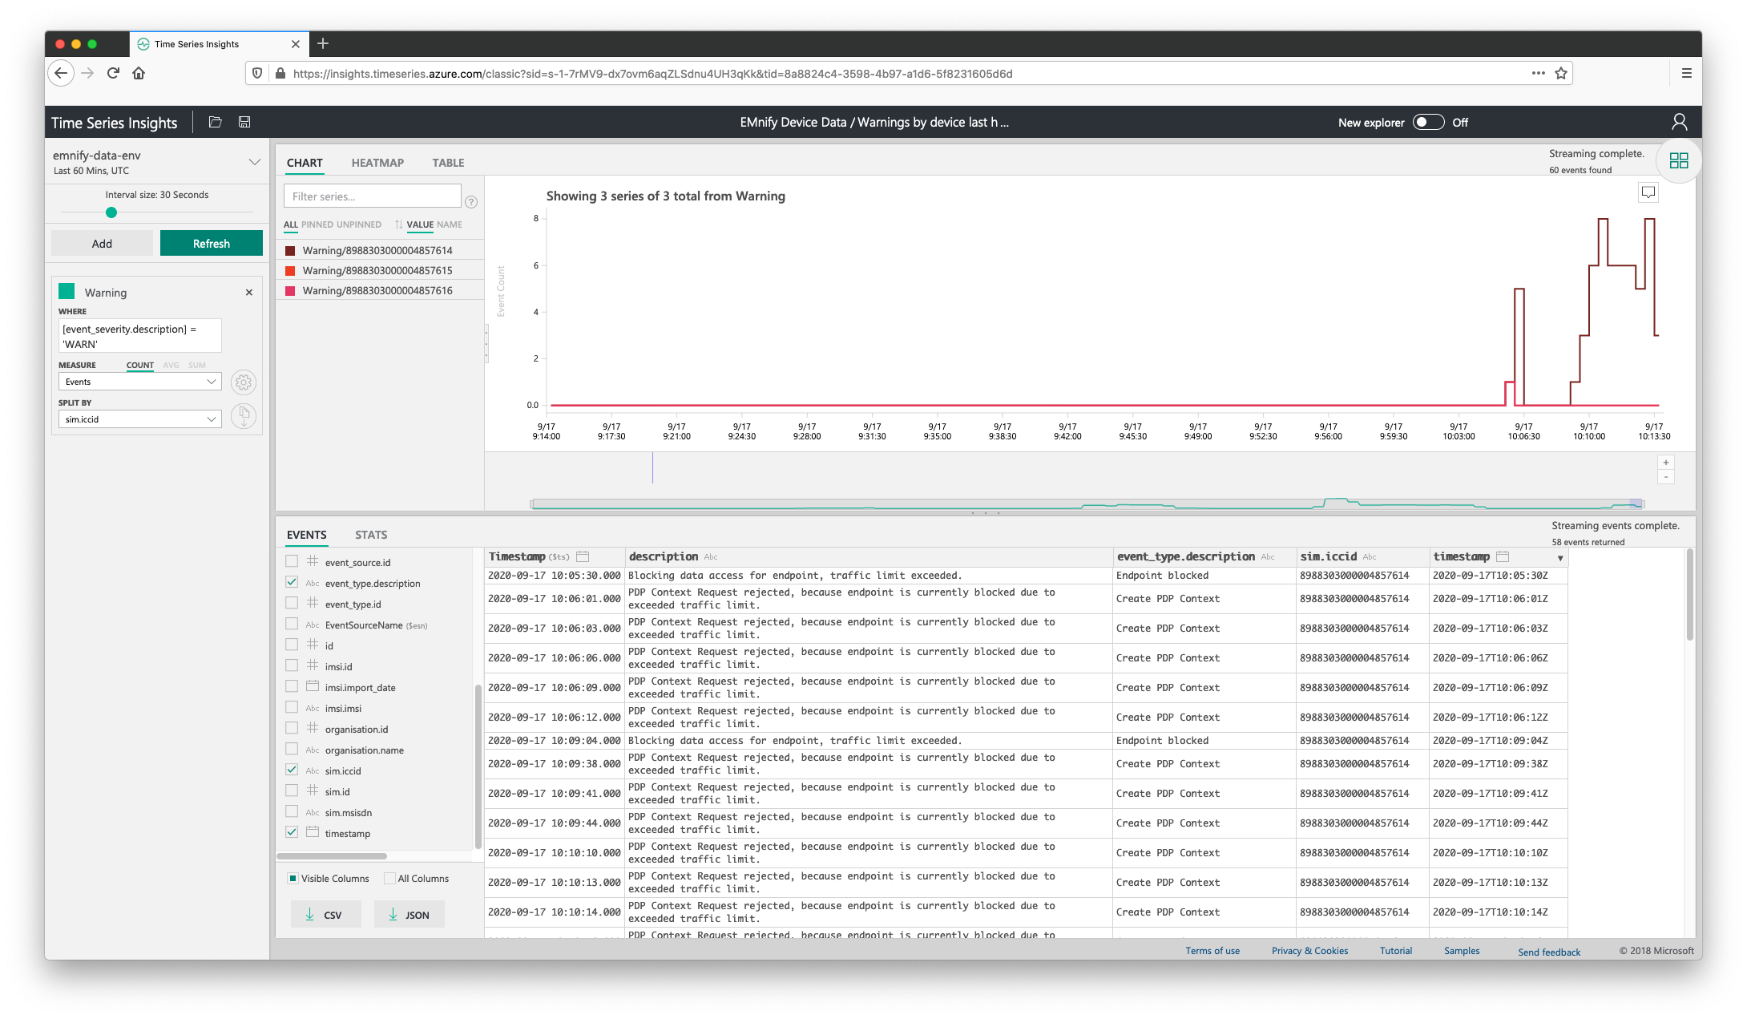Image resolution: width=1747 pixels, height=1019 pixels.
Task: Zoom in using the chart plus button
Action: tap(1665, 463)
